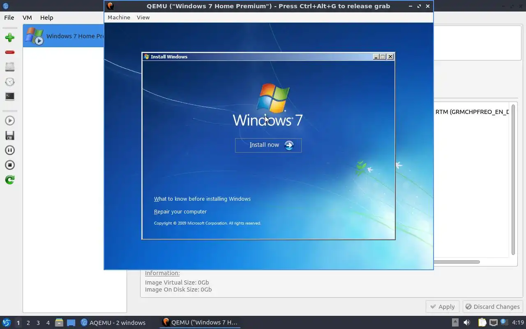Switch to workspace 3

click(38, 323)
